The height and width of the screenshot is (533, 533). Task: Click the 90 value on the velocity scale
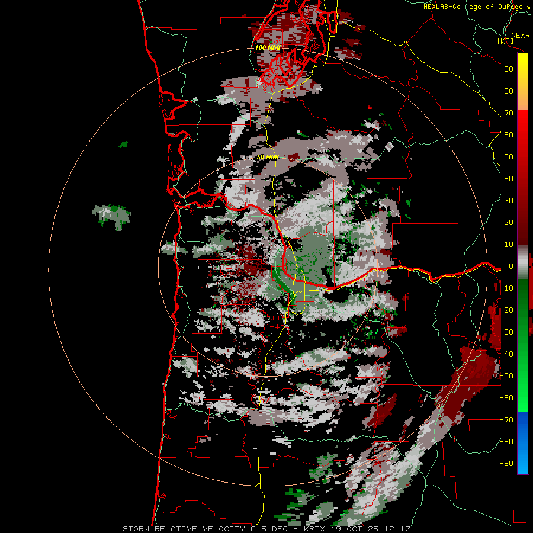509,69
